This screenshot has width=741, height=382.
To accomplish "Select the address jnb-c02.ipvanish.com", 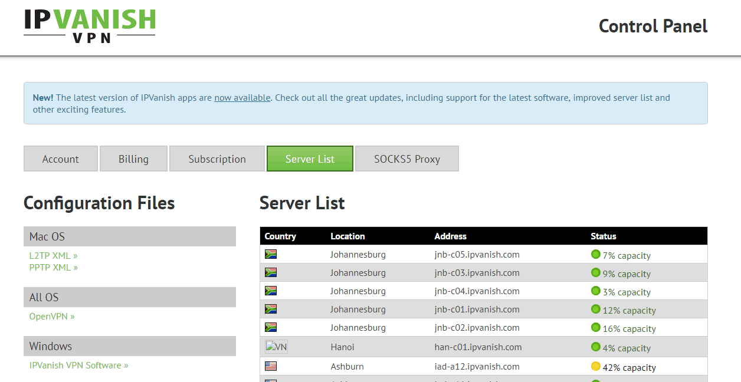I will [477, 328].
